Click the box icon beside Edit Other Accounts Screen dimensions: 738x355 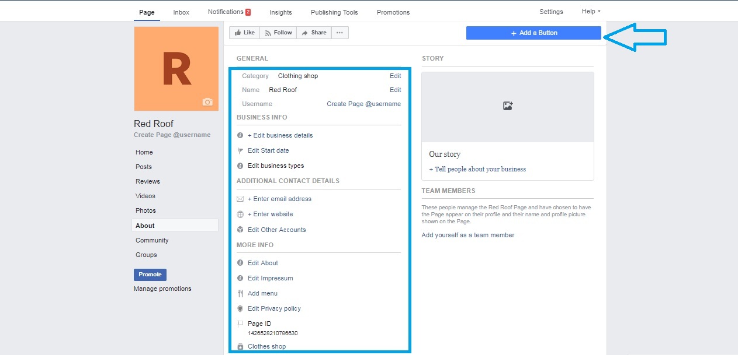coord(240,230)
